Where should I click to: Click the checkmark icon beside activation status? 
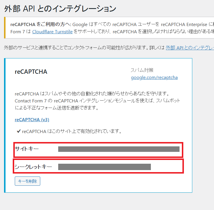pyautogui.click(x=19, y=131)
